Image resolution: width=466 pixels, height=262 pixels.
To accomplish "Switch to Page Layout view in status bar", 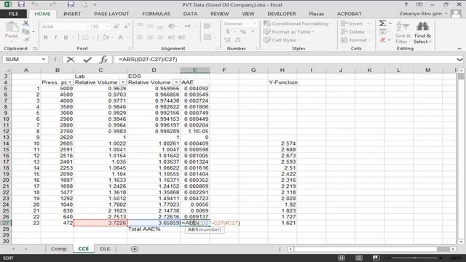I will tap(359, 258).
